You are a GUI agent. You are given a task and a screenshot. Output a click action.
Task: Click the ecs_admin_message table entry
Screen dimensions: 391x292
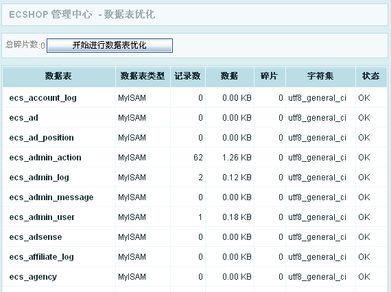(x=51, y=197)
